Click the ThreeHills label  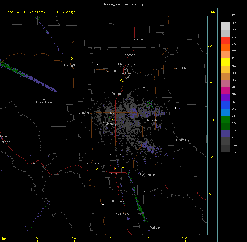coord(154,120)
